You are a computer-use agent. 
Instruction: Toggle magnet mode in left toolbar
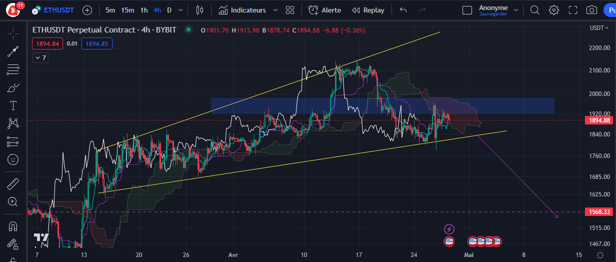point(13,226)
